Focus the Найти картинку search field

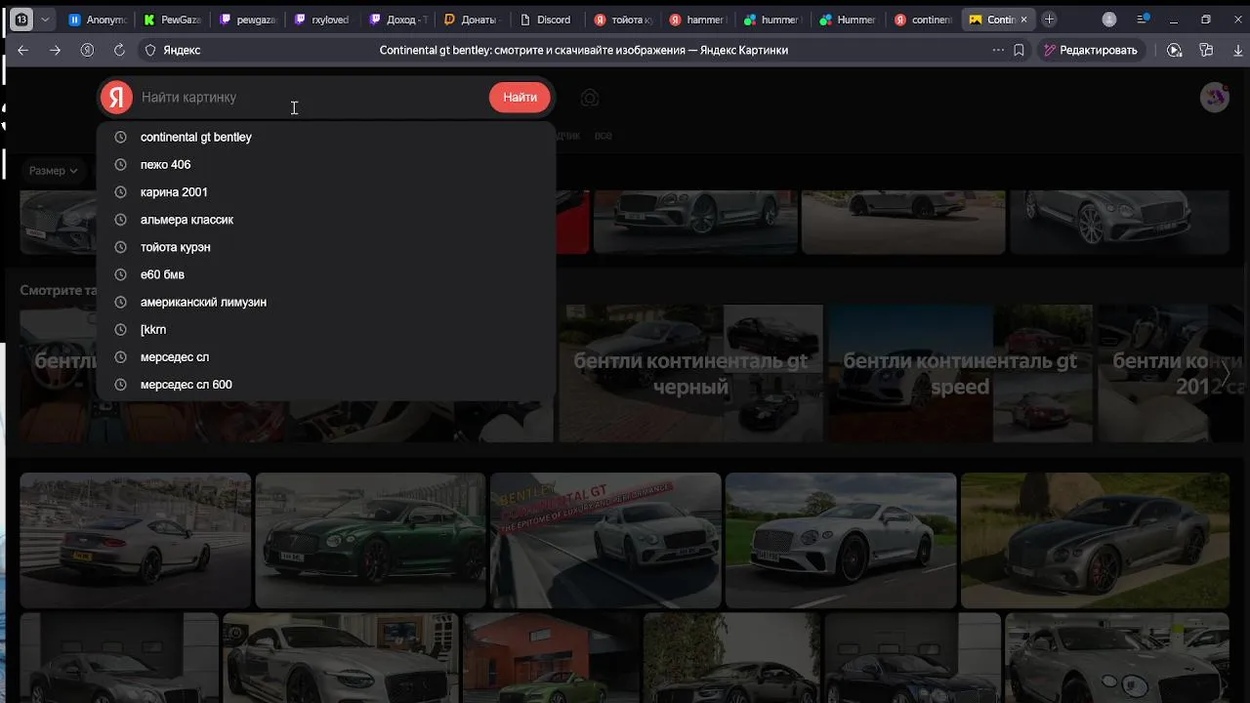coord(311,97)
